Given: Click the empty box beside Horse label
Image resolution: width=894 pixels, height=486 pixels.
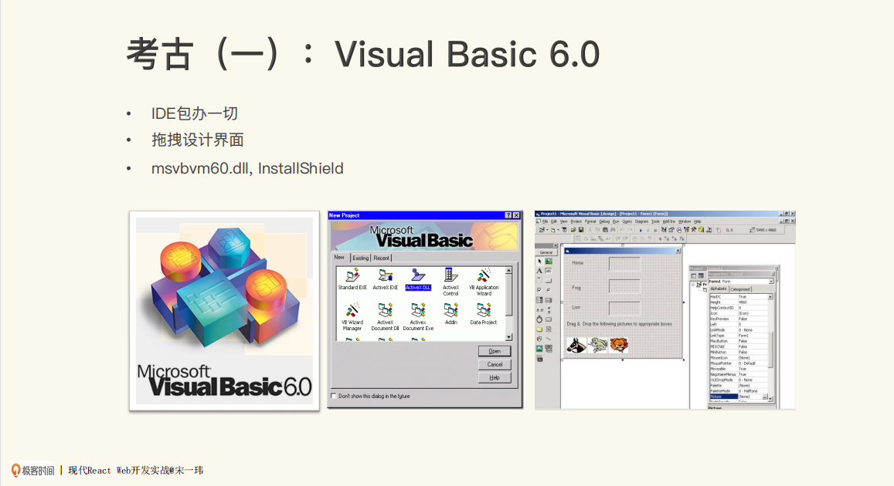Looking at the screenshot, I should pyautogui.click(x=624, y=264).
